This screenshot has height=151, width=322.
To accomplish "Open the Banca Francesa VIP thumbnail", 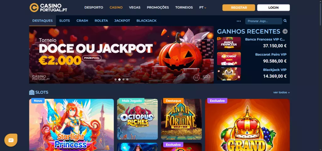I will [x=229, y=43].
